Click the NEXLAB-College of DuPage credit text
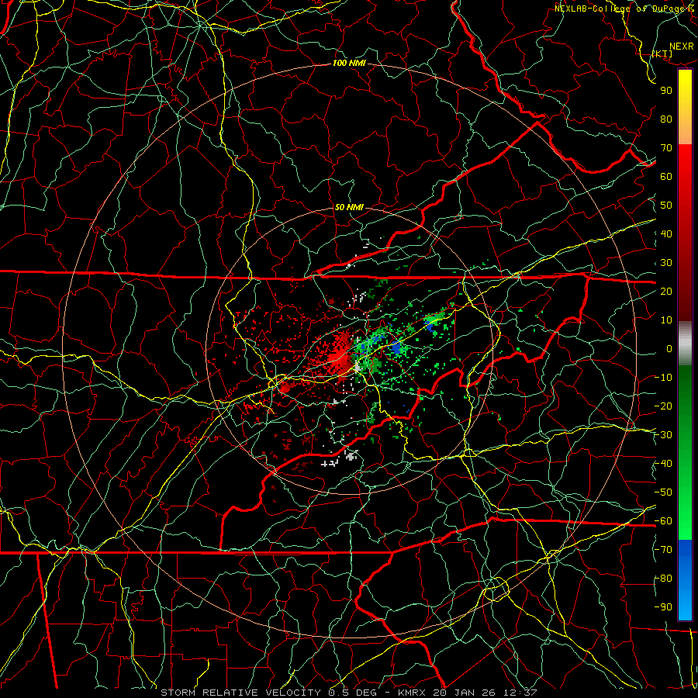The image size is (698, 698). click(x=624, y=9)
